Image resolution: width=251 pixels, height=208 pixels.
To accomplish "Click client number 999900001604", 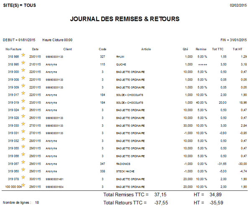I will click(54, 187).
